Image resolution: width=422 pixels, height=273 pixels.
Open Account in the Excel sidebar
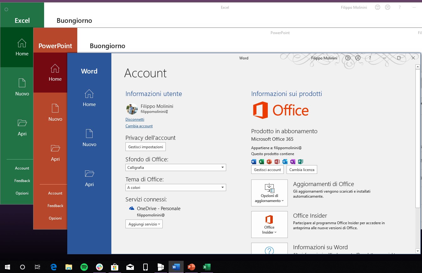pos(22,168)
